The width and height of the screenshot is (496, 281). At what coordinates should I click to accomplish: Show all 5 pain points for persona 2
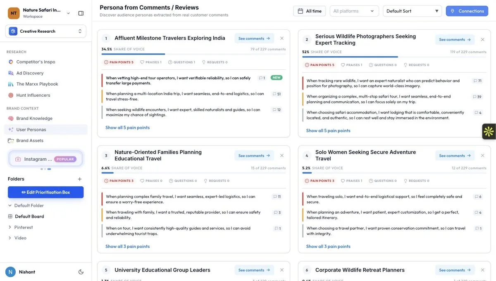pos(328,131)
